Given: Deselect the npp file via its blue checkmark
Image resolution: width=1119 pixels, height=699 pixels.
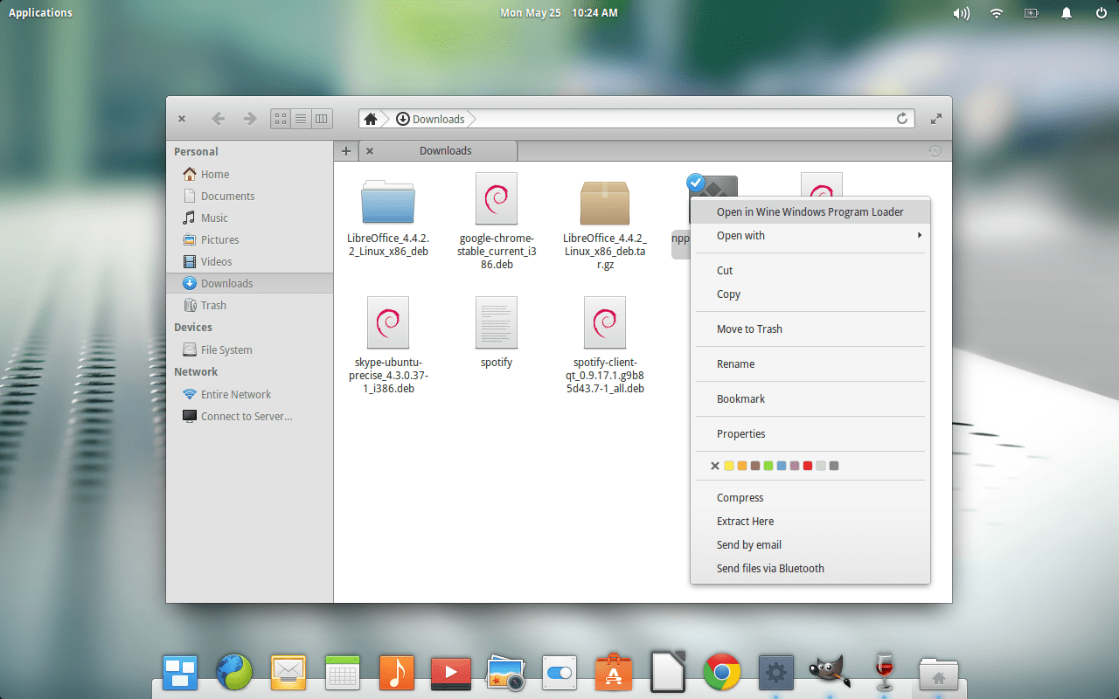Looking at the screenshot, I should [696, 182].
